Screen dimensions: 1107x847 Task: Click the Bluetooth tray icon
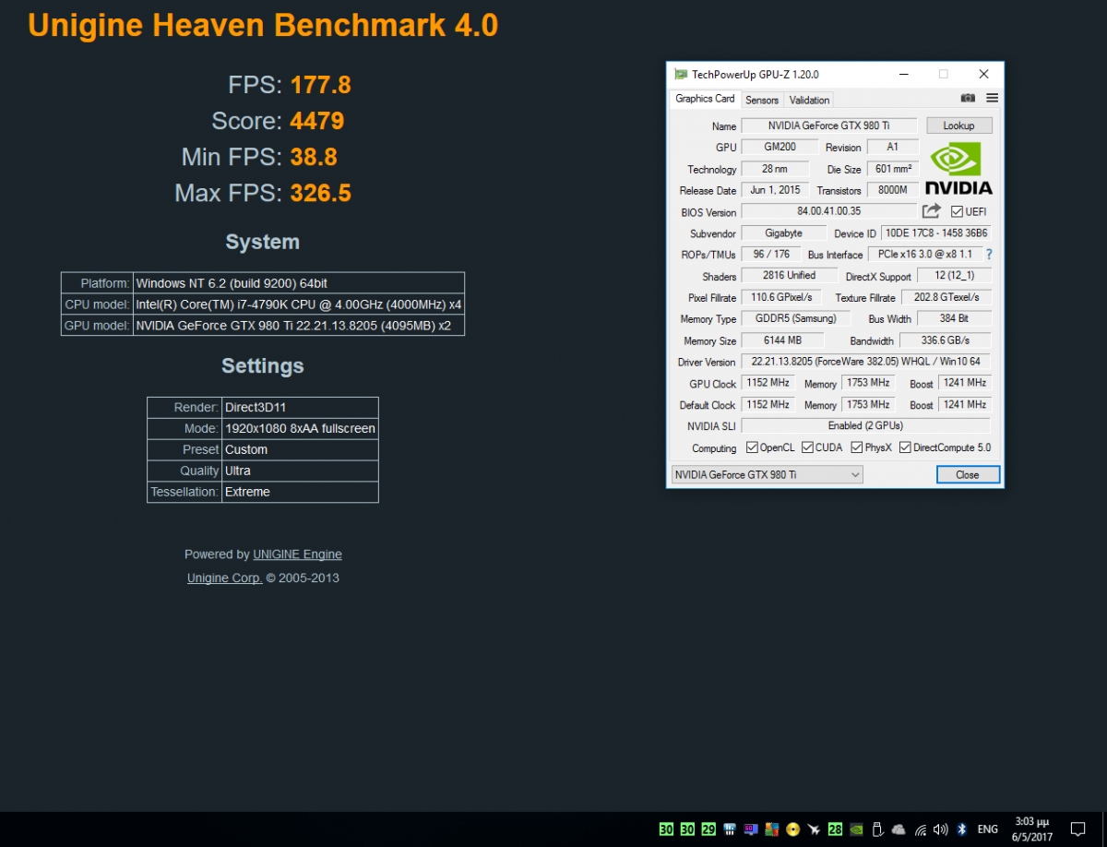[961, 829]
